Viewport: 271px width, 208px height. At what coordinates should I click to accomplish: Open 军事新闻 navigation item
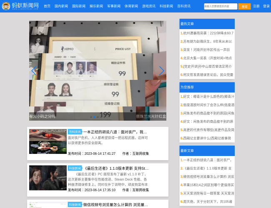(x=114, y=6)
